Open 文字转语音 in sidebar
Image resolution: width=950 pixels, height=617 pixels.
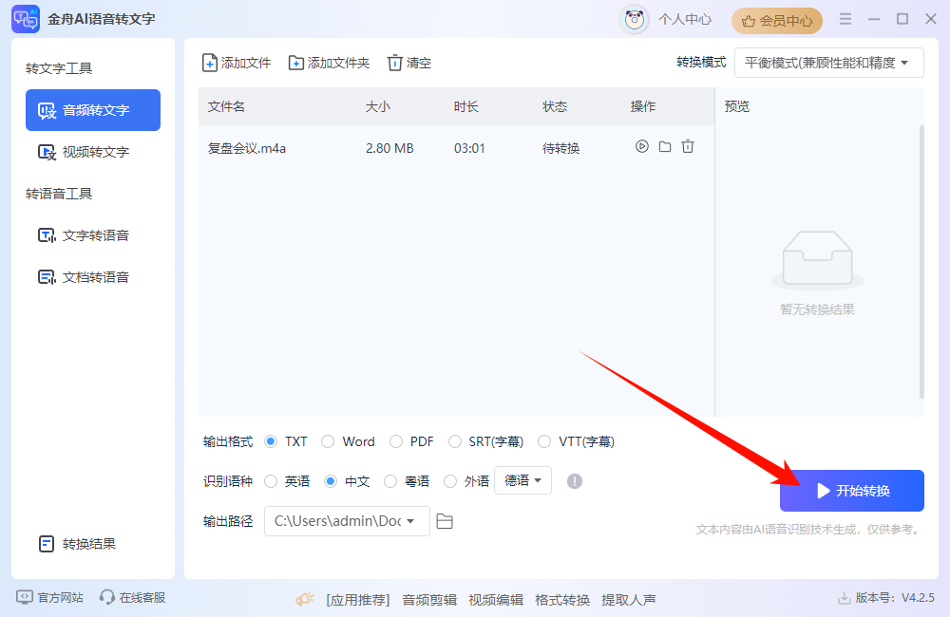coord(93,235)
